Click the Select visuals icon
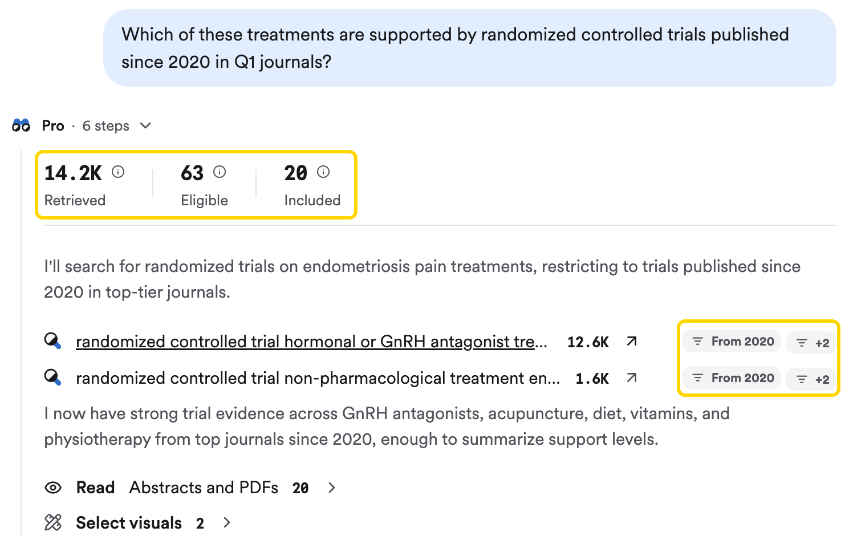Viewport: 845px width, 540px height. (x=53, y=522)
